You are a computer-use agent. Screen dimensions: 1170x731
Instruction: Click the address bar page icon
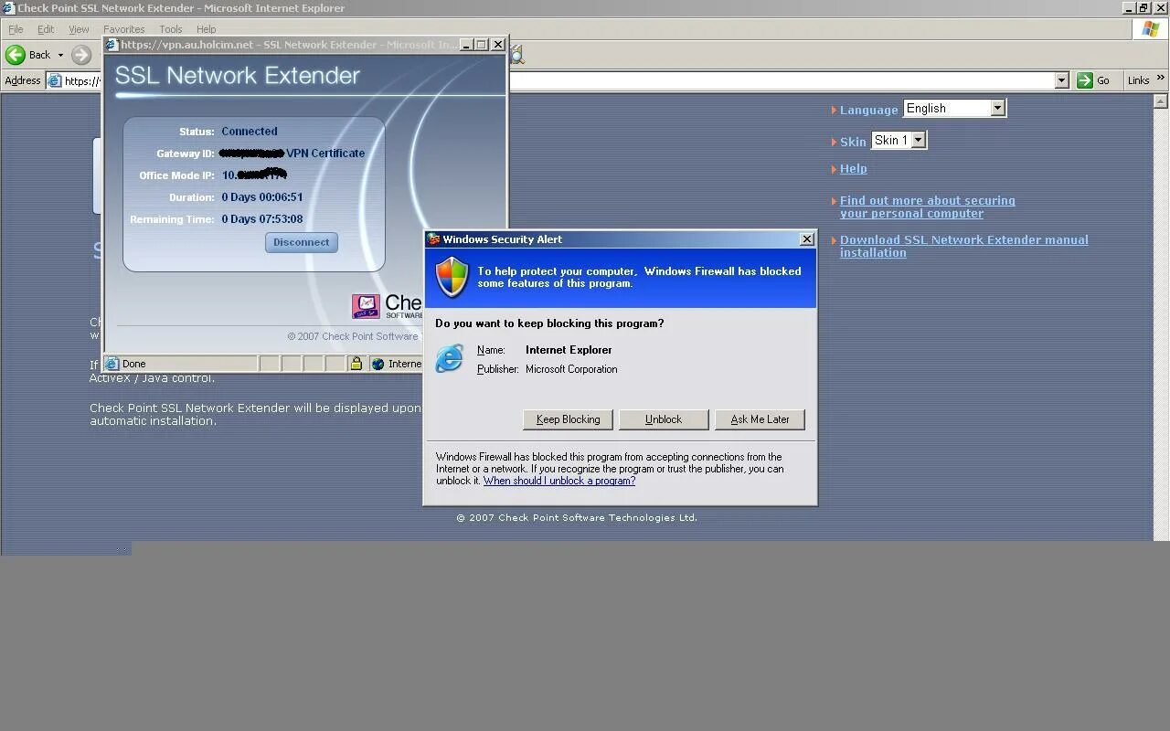tap(54, 80)
